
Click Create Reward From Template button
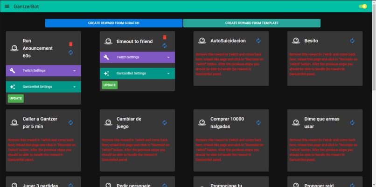click(x=252, y=23)
